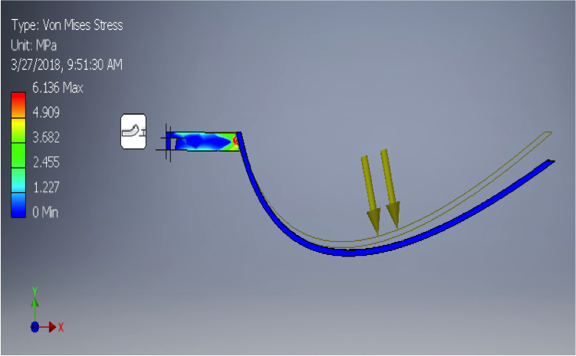Click the stress-contoured rectangular block
This screenshot has height=356, width=576.
point(201,142)
